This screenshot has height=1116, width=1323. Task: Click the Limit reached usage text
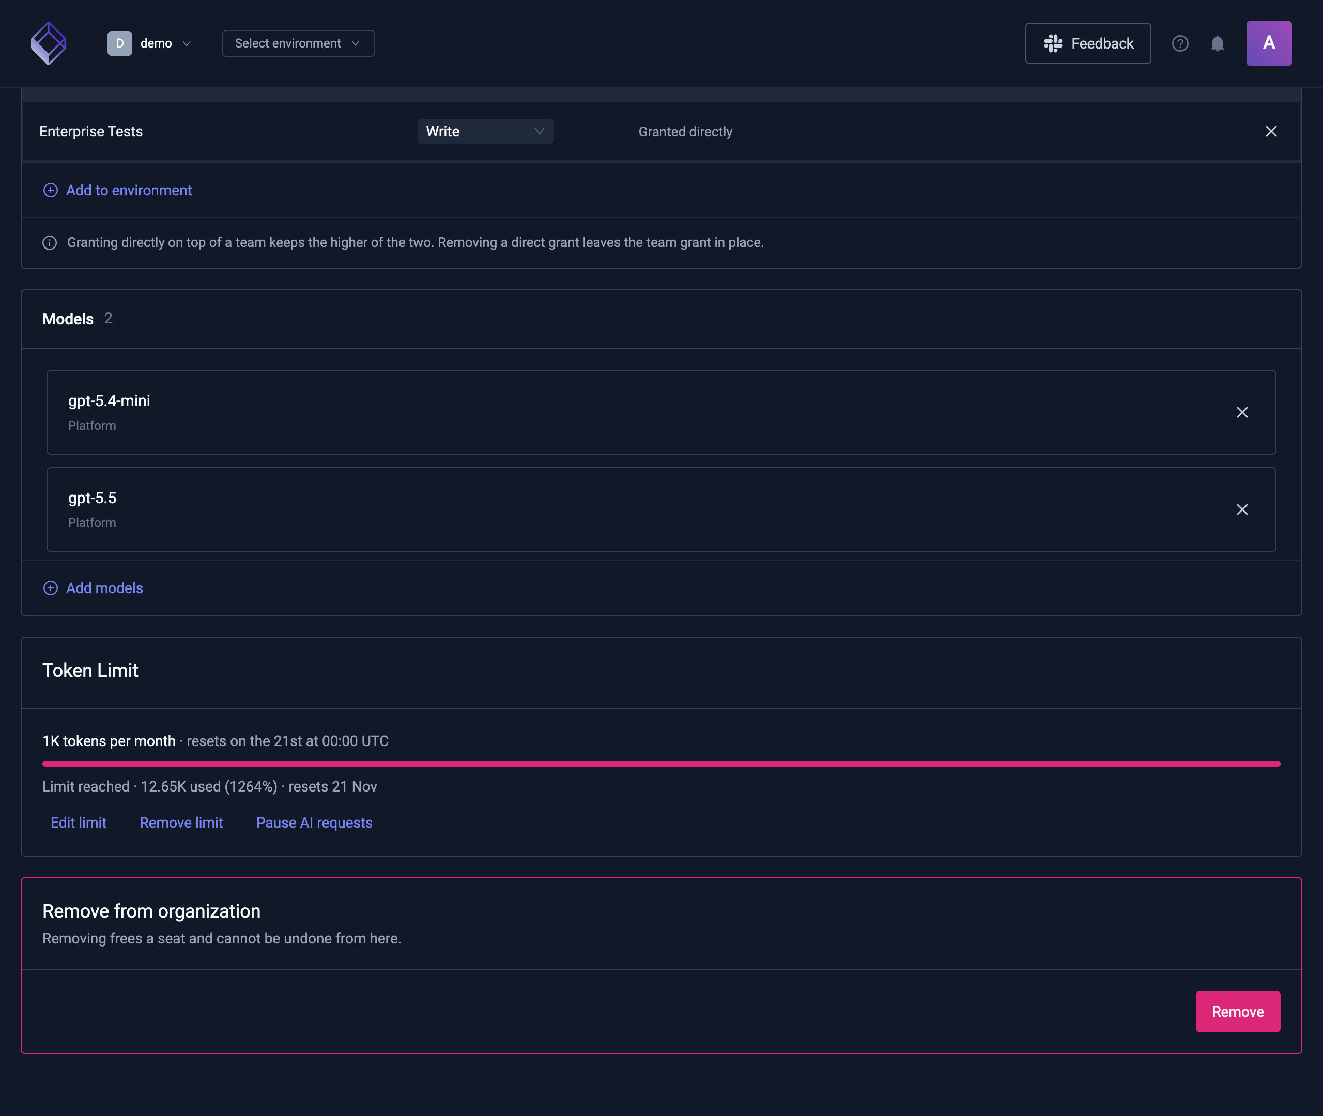[209, 786]
